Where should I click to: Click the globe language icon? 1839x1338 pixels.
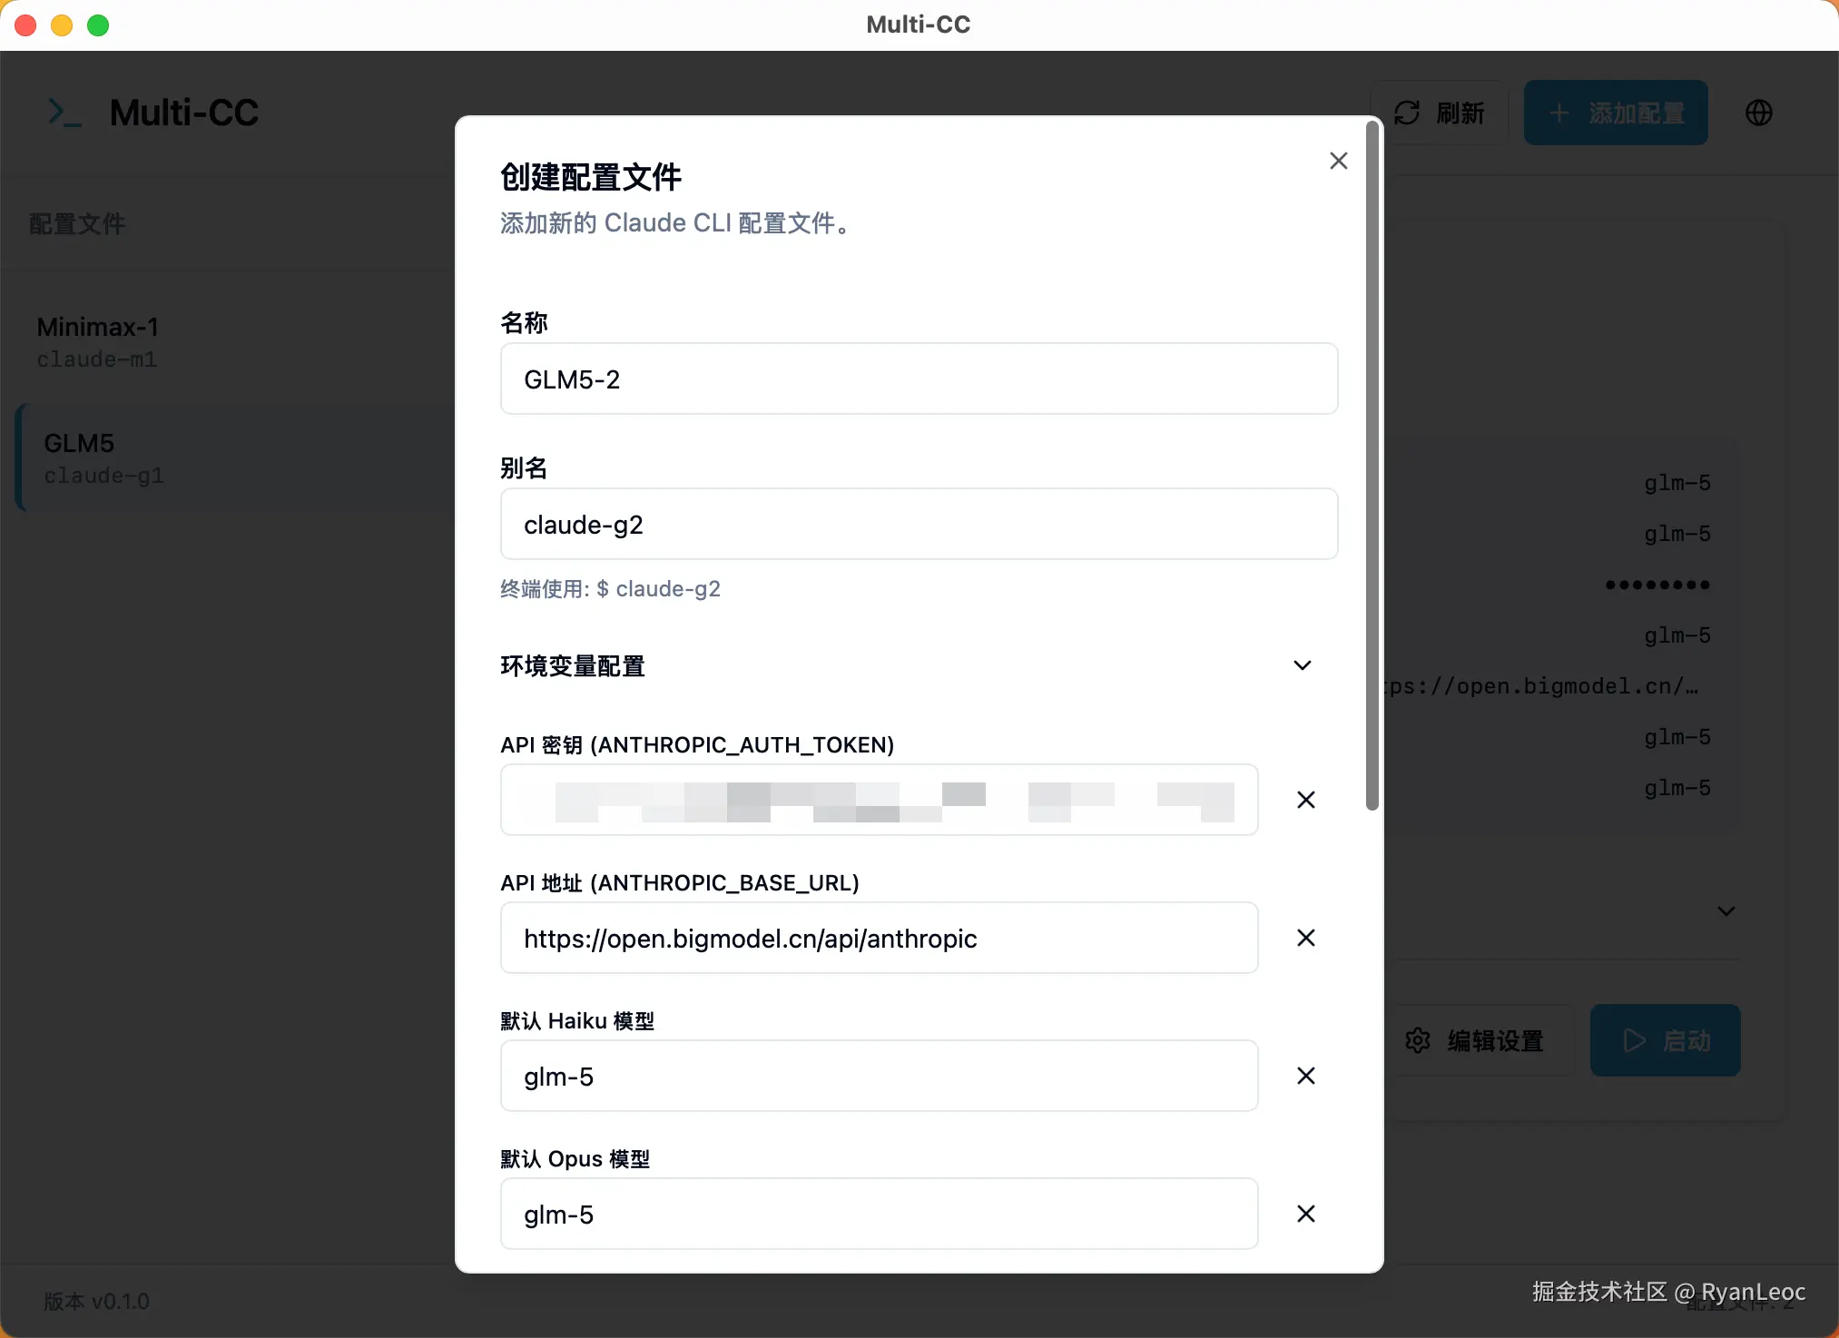coord(1758,113)
